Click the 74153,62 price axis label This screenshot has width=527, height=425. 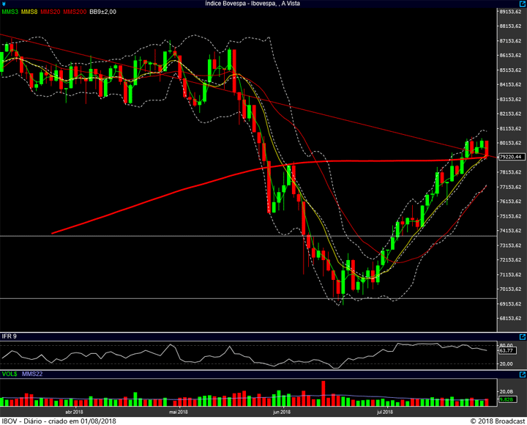click(511, 231)
